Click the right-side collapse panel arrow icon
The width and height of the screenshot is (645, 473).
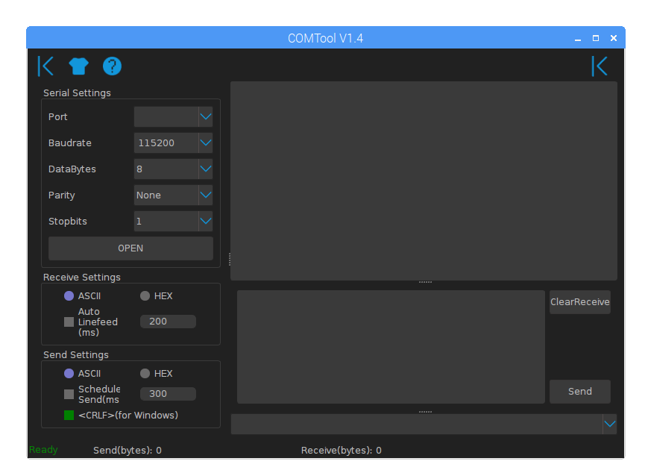coord(600,66)
